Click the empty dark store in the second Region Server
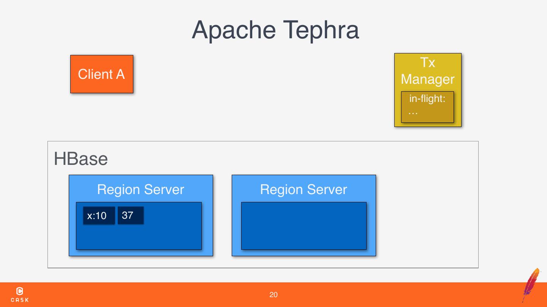Image resolution: width=547 pixels, height=307 pixels. click(x=304, y=226)
